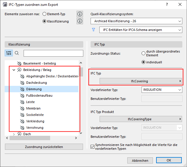Open Vordefinierter Typ INSULATION dropdown
This screenshot has height=167, width=187.
coord(162,90)
